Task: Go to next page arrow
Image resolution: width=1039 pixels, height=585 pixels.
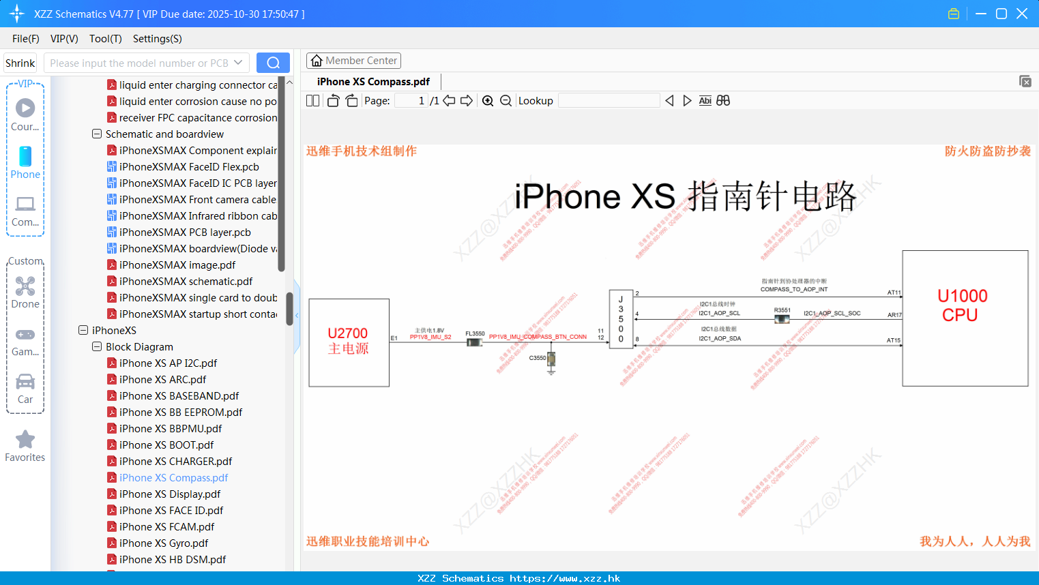Action: pos(467,101)
